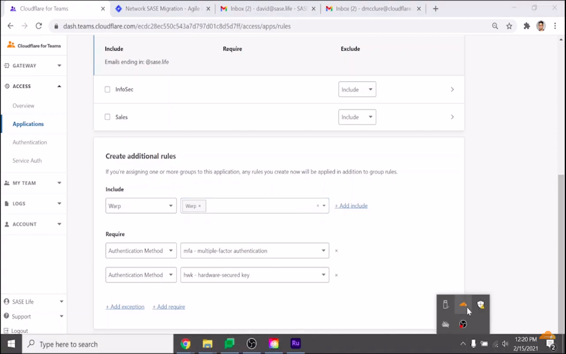
Task: Expand the Sales group row chevron
Action: click(452, 117)
